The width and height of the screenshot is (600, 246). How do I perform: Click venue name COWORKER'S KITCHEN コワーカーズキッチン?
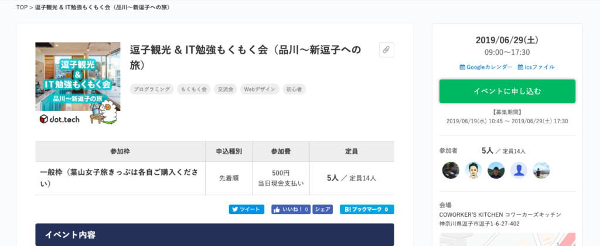tap(500, 214)
